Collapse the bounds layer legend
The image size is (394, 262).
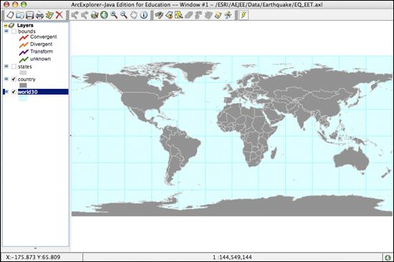[x=6, y=31]
